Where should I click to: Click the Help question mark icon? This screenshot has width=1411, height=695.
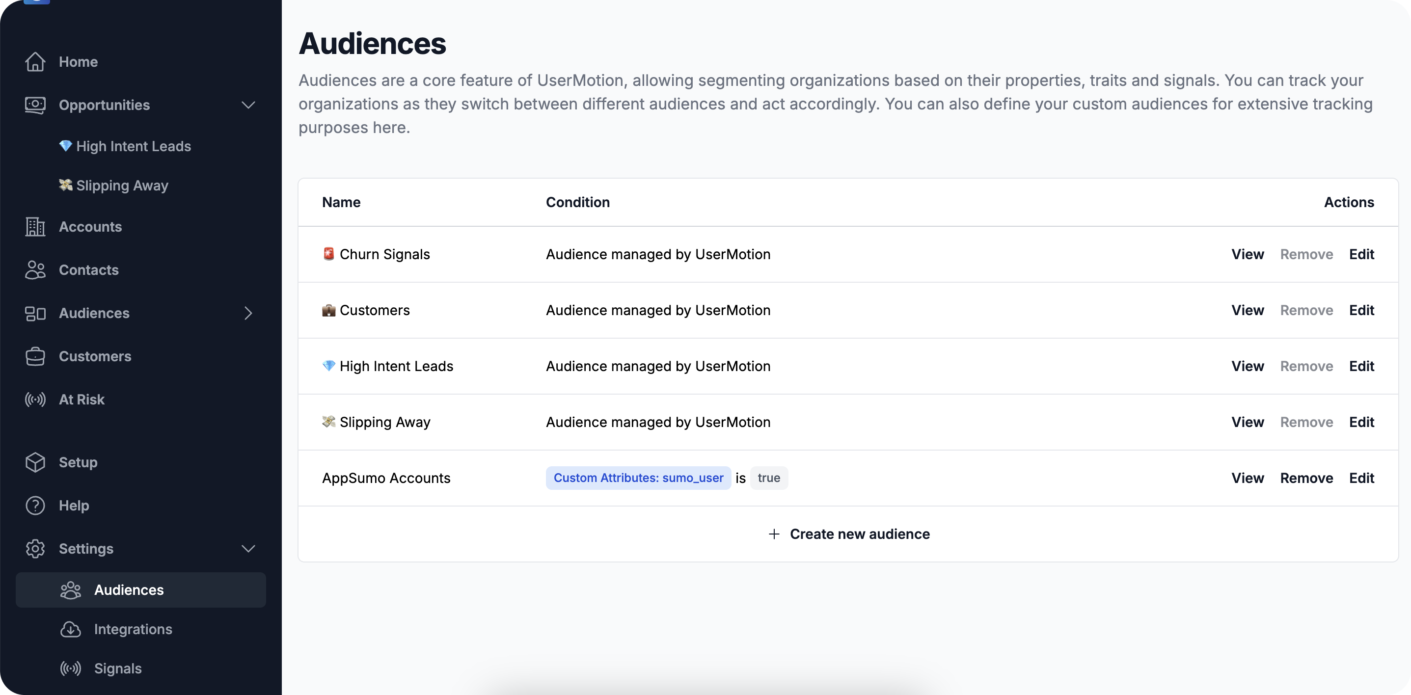pos(35,506)
